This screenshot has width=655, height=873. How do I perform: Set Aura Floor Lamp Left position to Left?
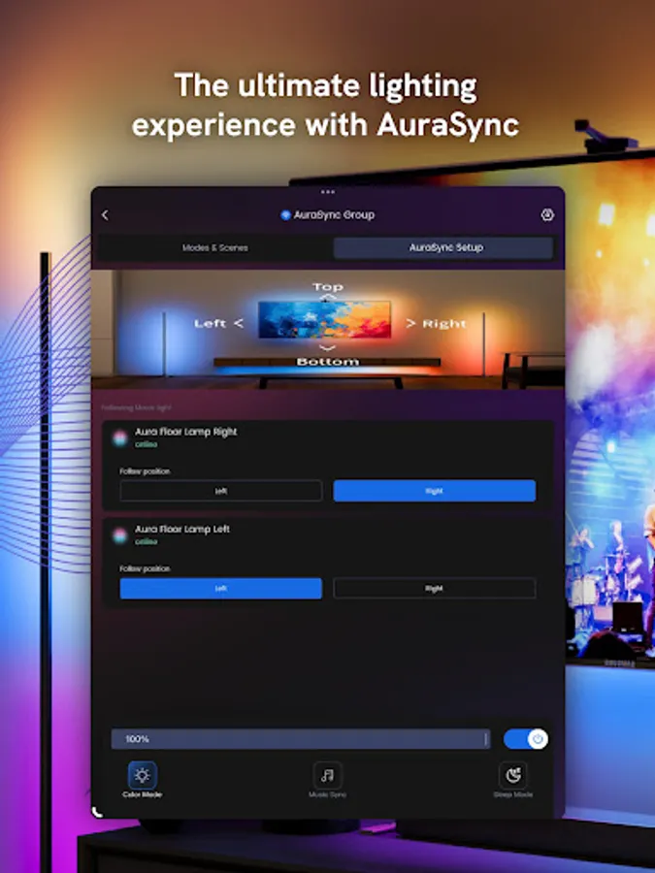pyautogui.click(x=220, y=589)
